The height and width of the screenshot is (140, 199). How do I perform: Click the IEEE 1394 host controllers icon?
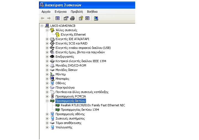point(52,61)
